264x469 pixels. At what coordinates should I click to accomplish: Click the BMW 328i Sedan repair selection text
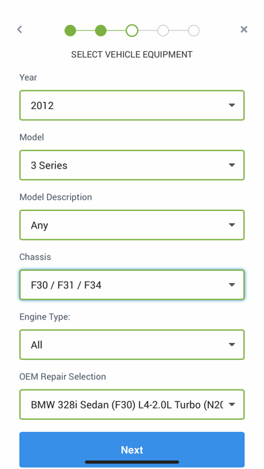point(127,405)
